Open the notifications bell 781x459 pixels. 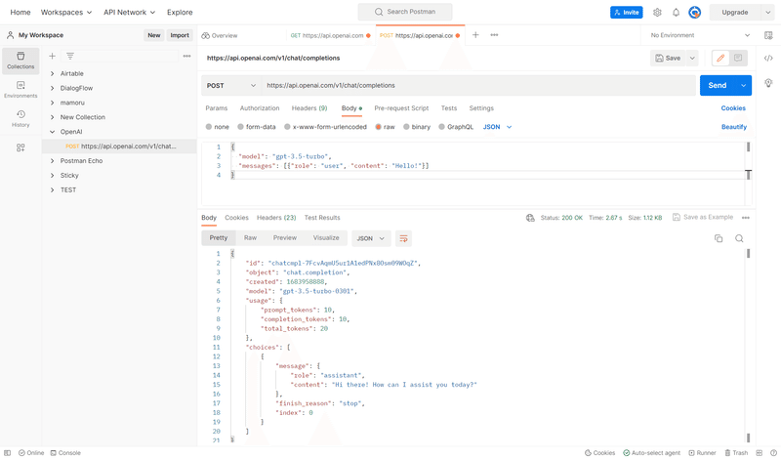(676, 13)
